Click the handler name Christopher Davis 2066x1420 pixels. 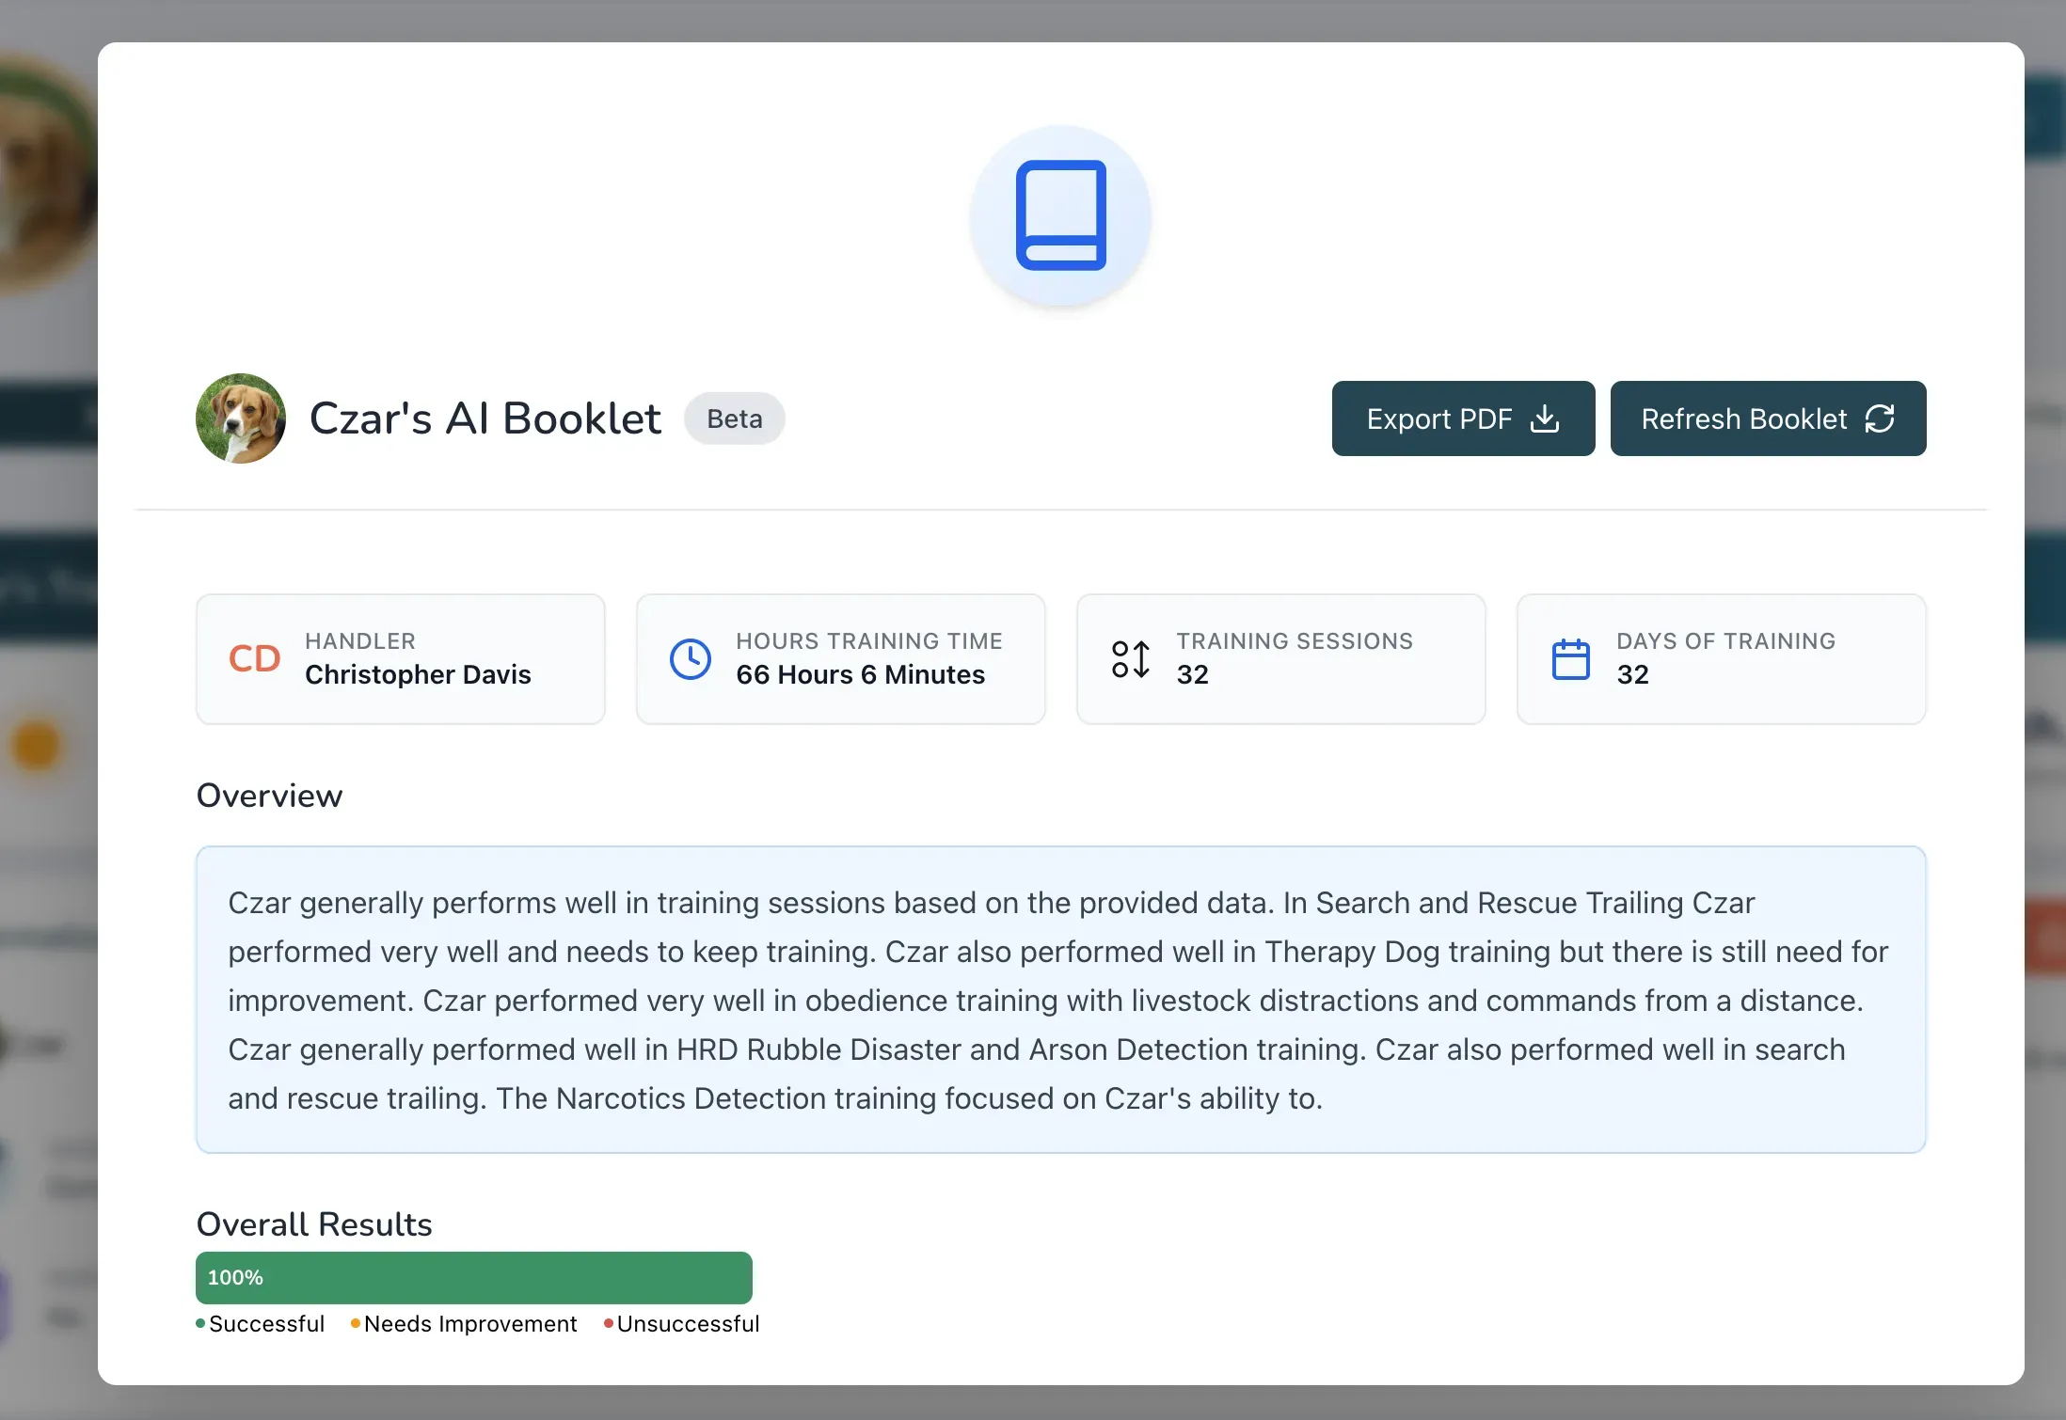pos(418,674)
